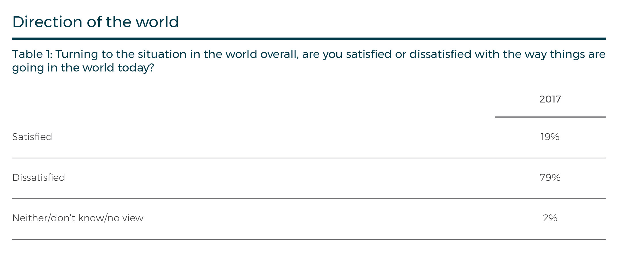620x273 pixels.
Task: Click the gray underline beneath "2017"
Action: point(550,117)
